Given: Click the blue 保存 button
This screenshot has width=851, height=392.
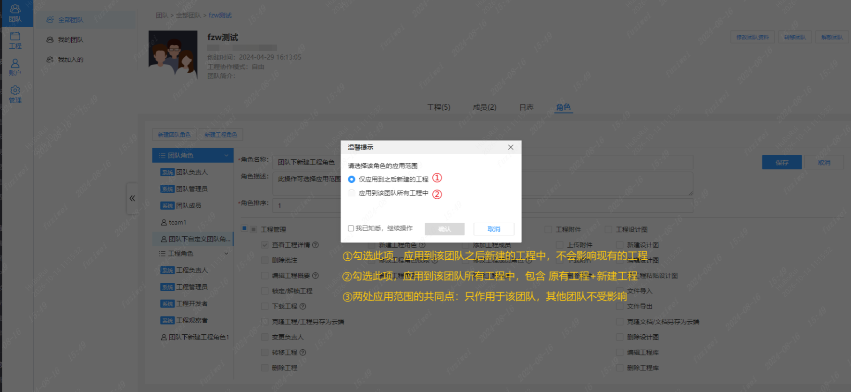Looking at the screenshot, I should (782, 162).
